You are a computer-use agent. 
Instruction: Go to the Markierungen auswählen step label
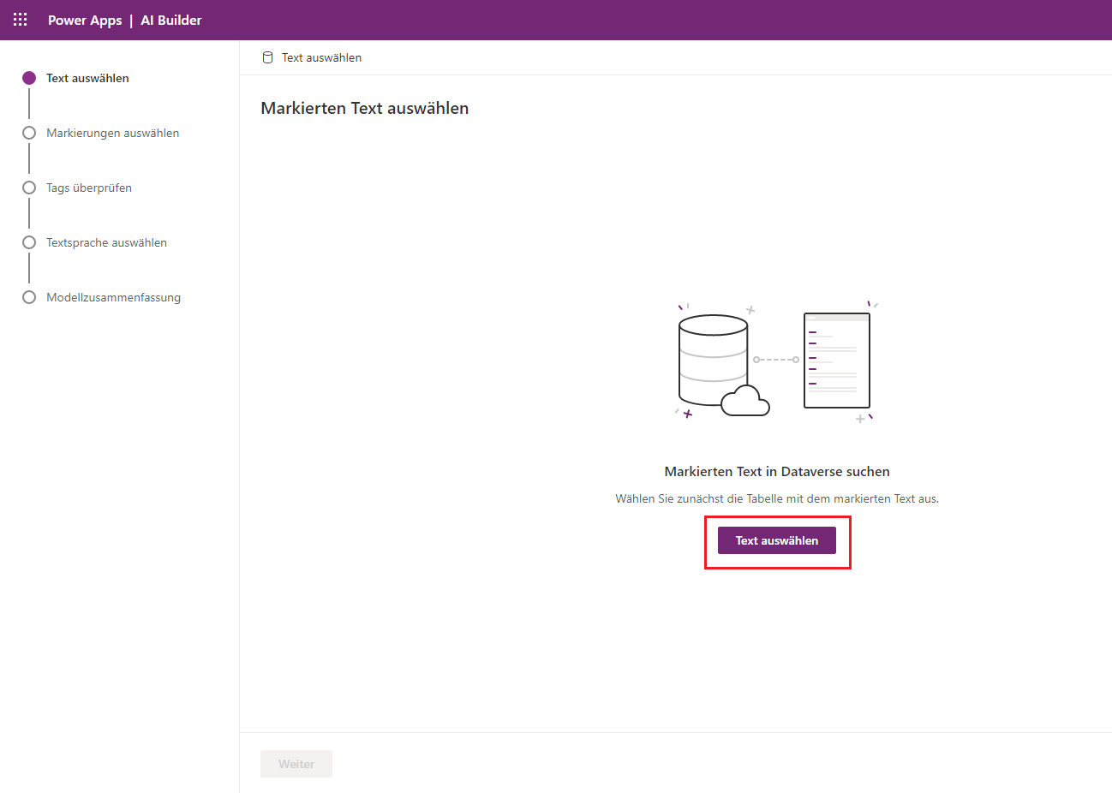(112, 133)
